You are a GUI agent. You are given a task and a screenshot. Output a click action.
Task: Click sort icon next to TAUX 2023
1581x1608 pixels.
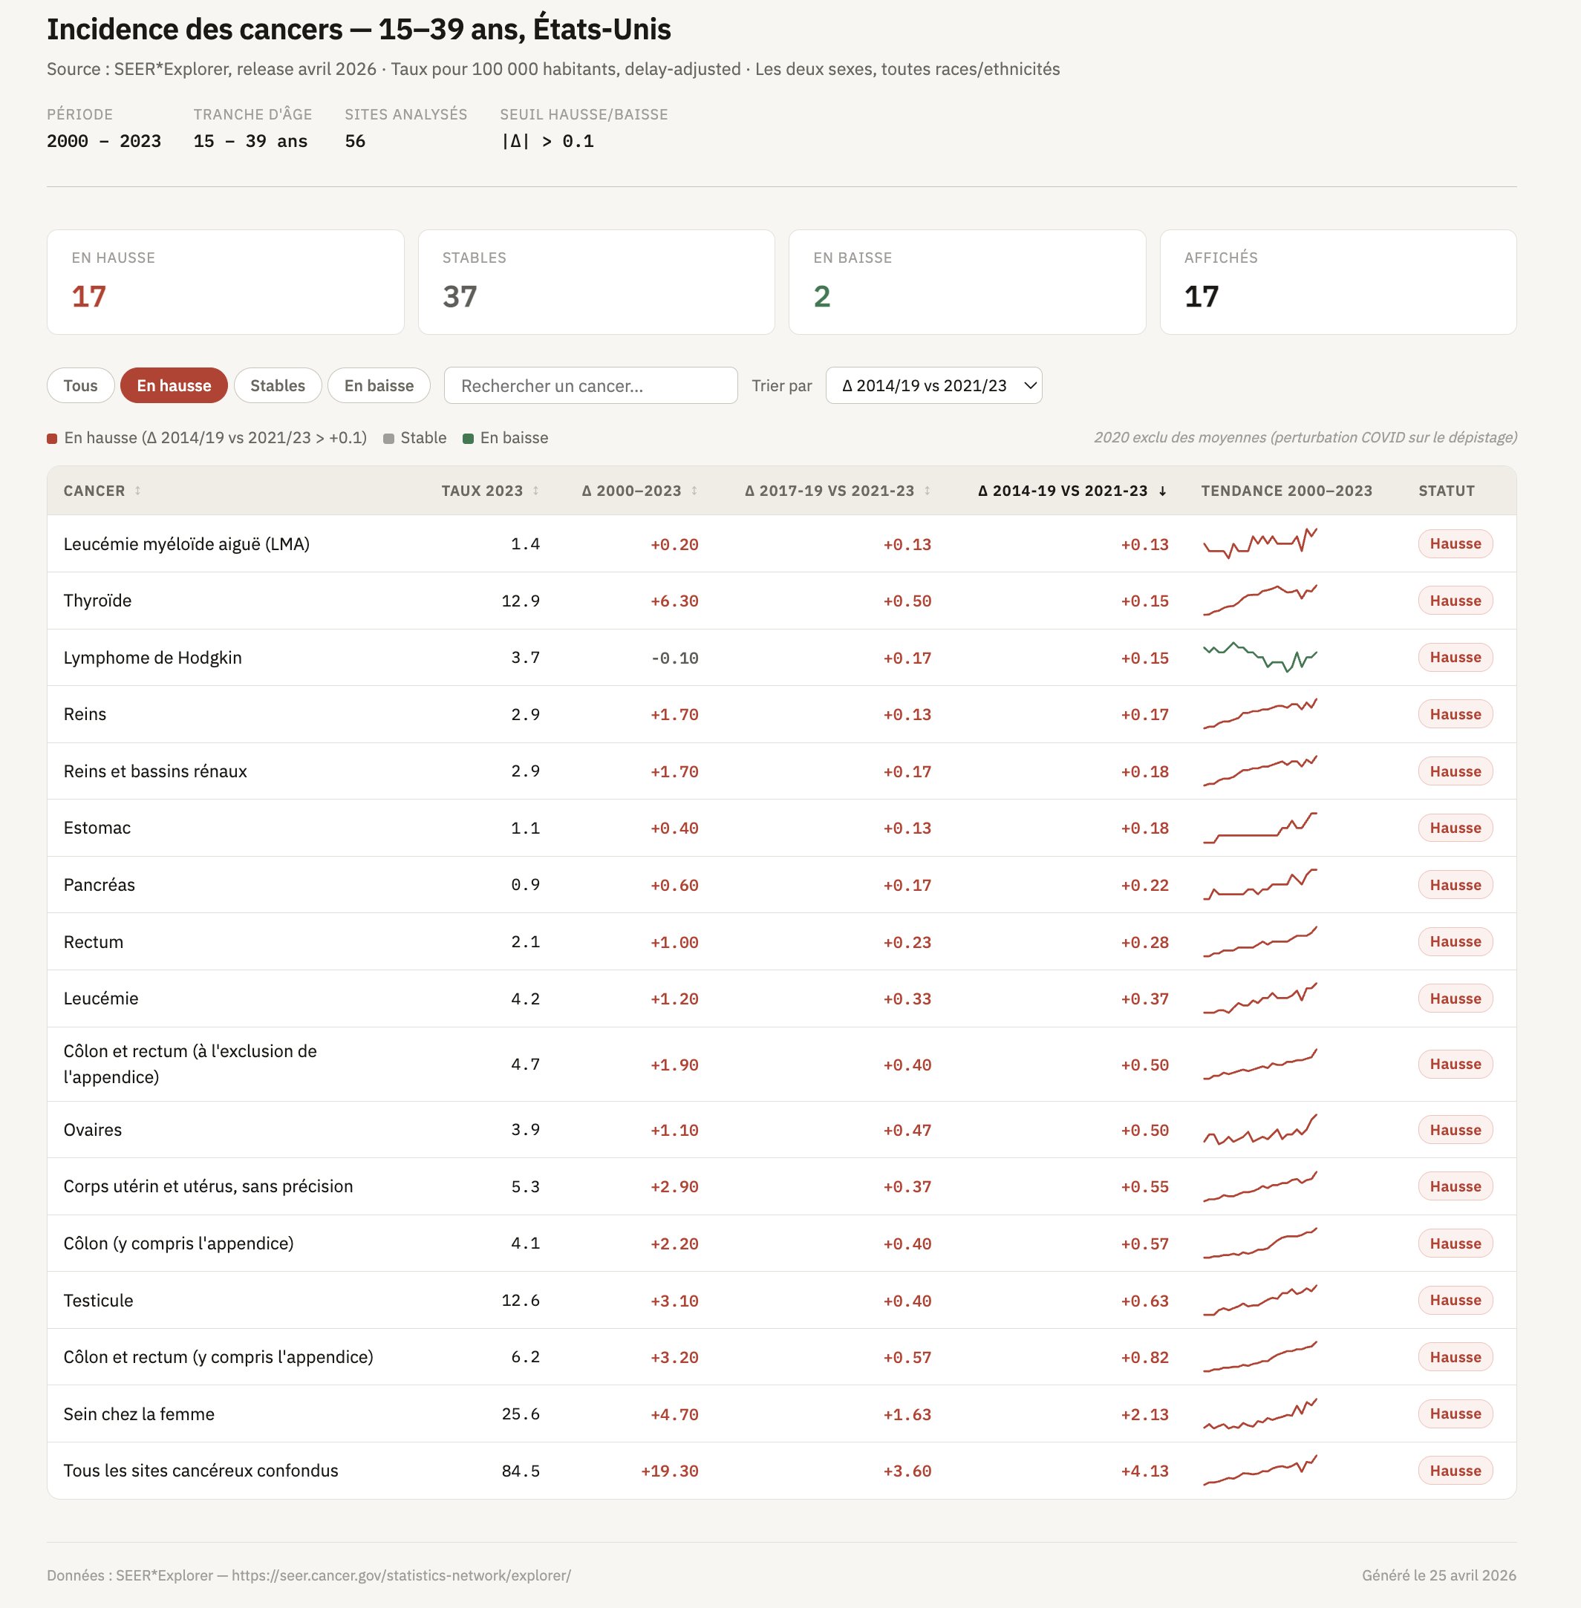point(535,491)
